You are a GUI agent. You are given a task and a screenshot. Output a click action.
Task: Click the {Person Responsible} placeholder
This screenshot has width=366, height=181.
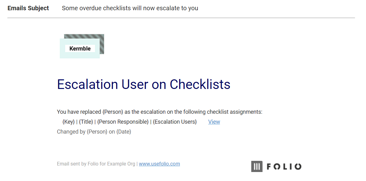click(x=123, y=122)
